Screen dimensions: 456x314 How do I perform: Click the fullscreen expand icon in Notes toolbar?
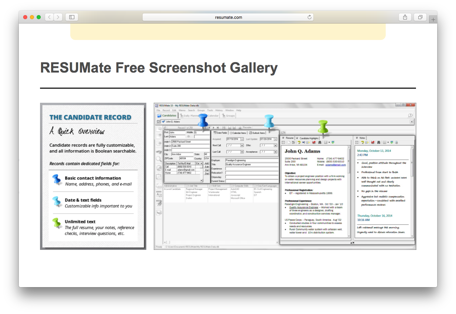[x=357, y=142]
